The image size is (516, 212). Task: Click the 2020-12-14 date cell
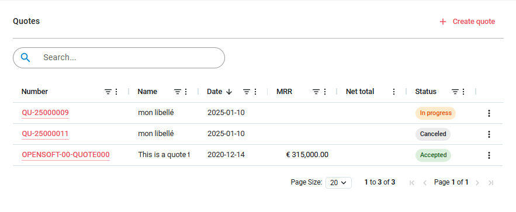coord(226,155)
